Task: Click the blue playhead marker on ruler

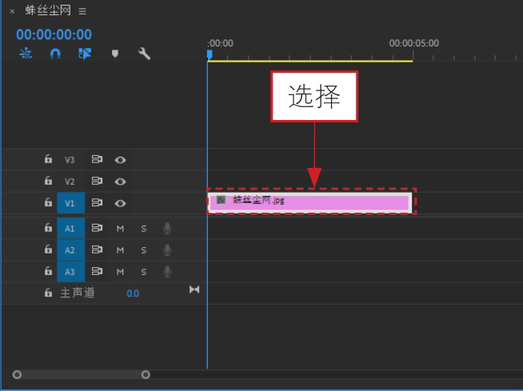Action: tap(210, 54)
